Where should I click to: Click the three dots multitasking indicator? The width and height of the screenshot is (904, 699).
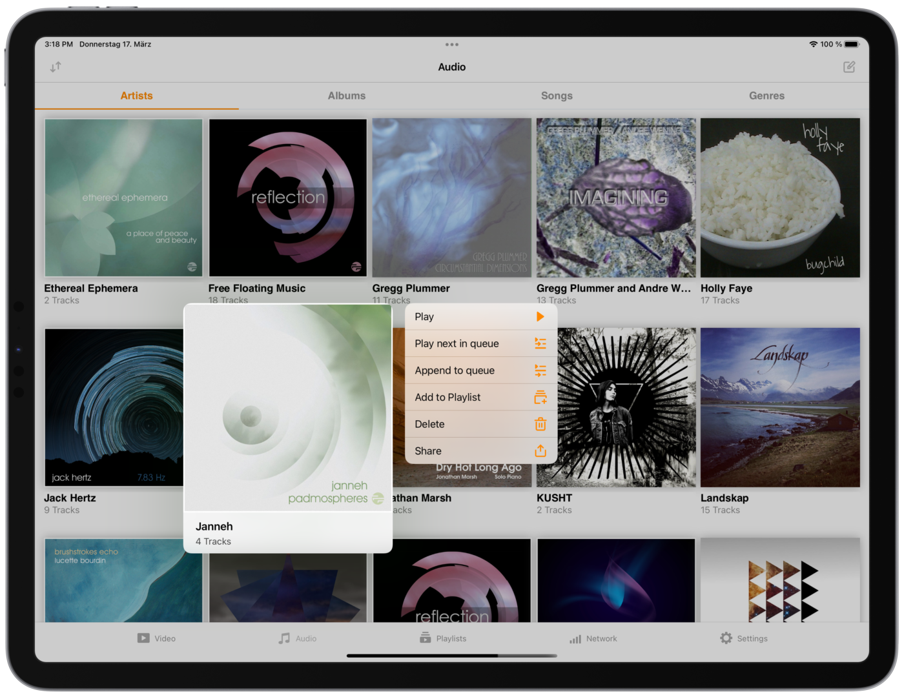pos(452,45)
